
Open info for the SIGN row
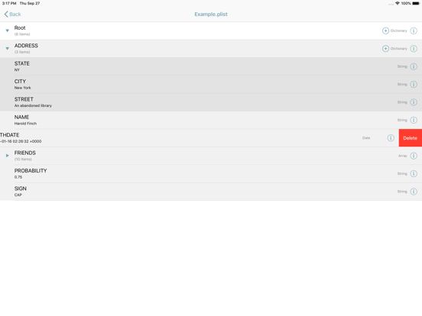(414, 192)
